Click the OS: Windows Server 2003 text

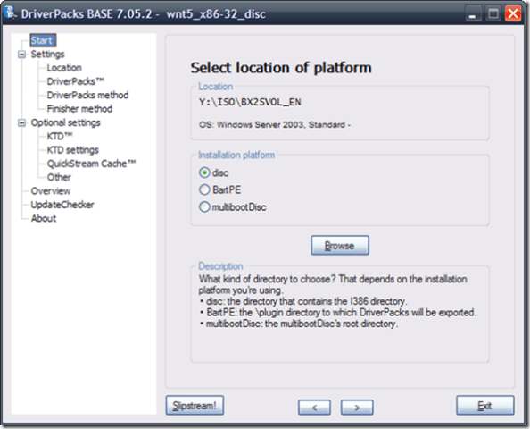[x=275, y=124]
